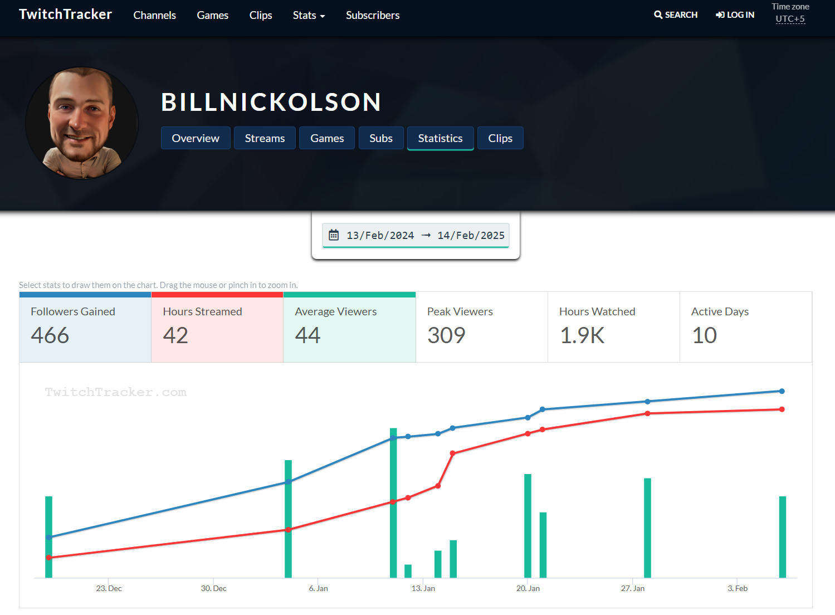Go to Channels in top navigation
The width and height of the screenshot is (835, 615).
coord(154,15)
